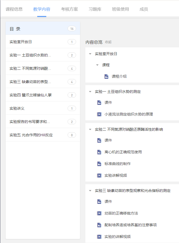
Task: Click the image icon beside 课程介绍
Action: click(106, 77)
